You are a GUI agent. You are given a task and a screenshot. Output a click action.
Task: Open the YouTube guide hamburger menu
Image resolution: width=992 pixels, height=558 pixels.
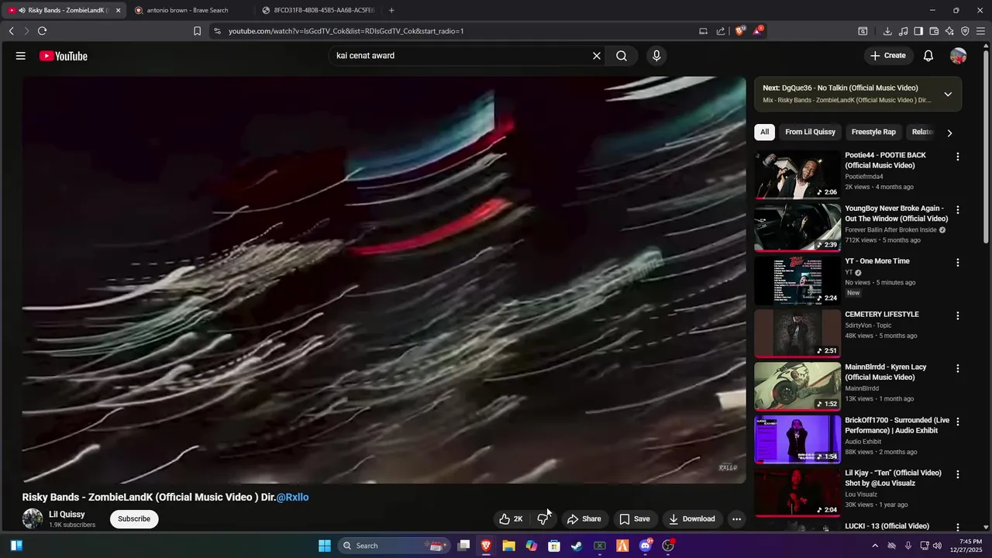pos(21,56)
